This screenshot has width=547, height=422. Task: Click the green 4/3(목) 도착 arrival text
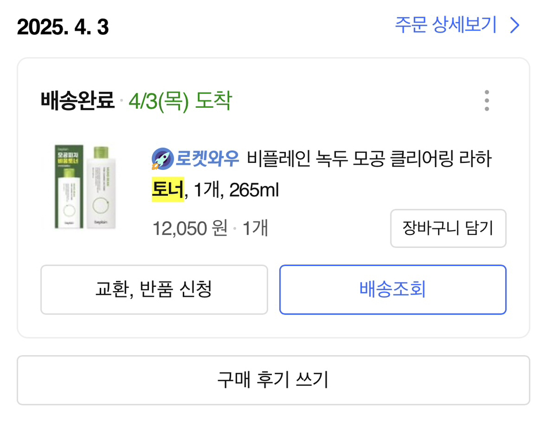(x=180, y=100)
